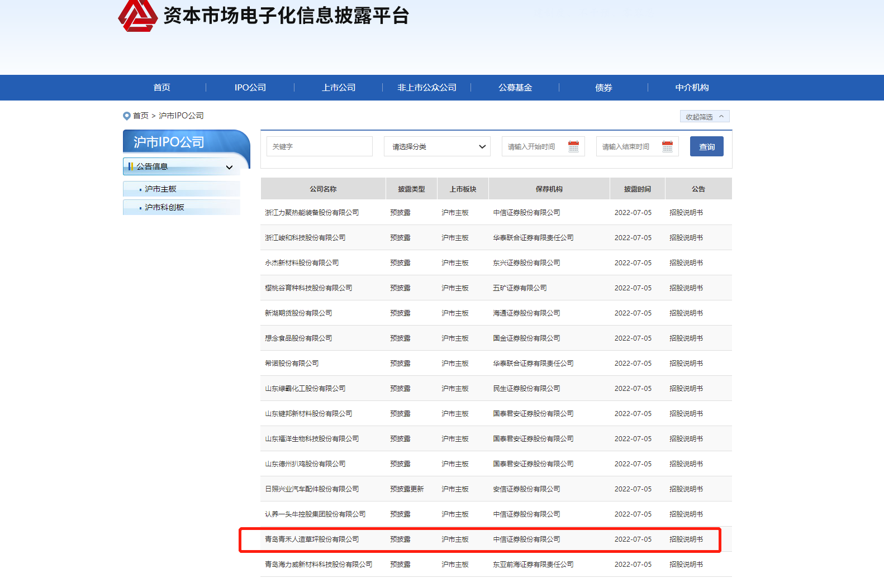This screenshot has height=578, width=884.
Task: Click company name 樱桃谷育种科技股份有限公司
Action: (x=308, y=288)
